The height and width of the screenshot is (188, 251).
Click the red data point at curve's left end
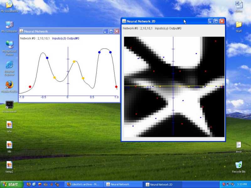(30, 87)
